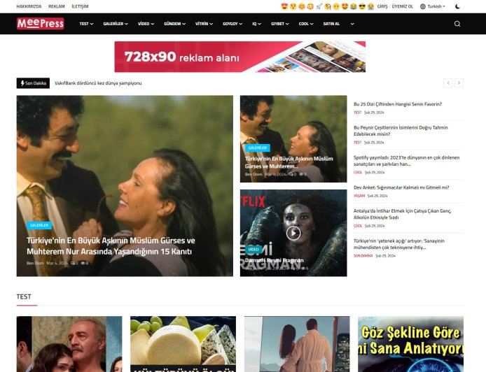486x372 pixels.
Task: Open the Turkish language dropdown
Action: 432,6
